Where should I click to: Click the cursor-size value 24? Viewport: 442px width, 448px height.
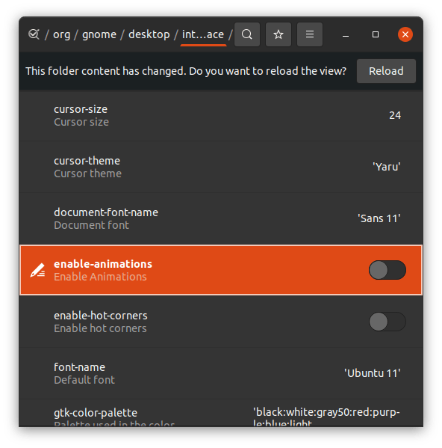395,115
